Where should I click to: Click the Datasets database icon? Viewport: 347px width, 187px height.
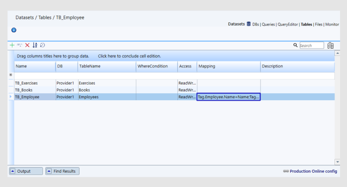click(x=249, y=24)
